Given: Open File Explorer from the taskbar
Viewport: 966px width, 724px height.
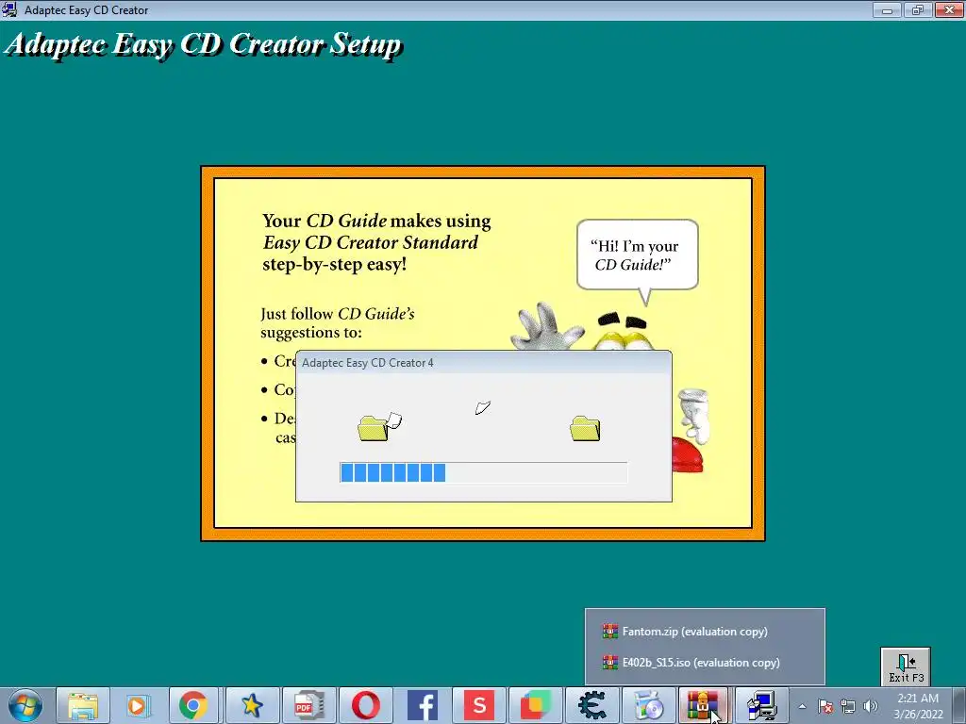Looking at the screenshot, I should click(83, 705).
